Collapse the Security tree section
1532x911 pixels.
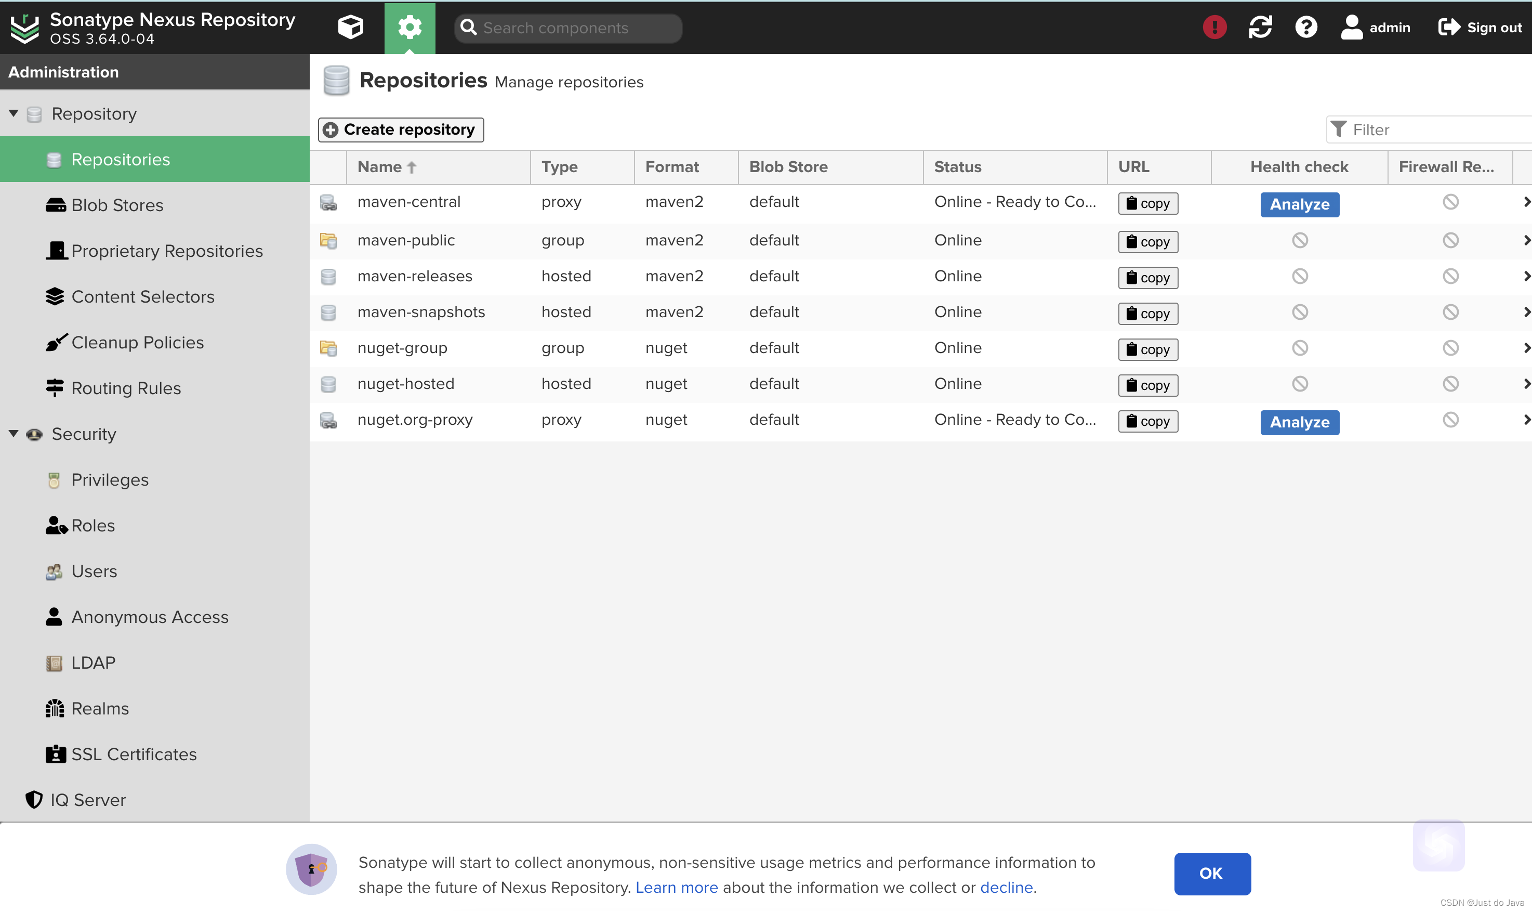[14, 434]
